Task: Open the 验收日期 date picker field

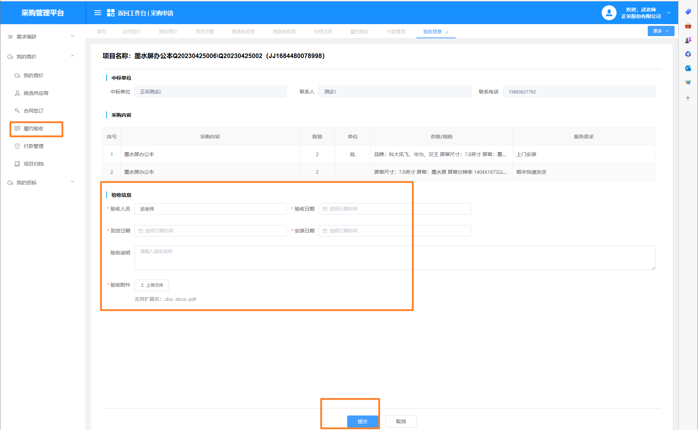Action: click(x=394, y=209)
